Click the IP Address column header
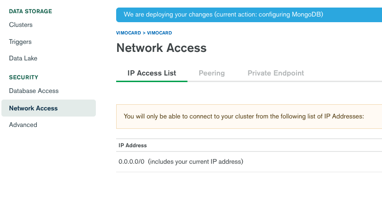This screenshot has height=218, width=382. tap(133, 145)
